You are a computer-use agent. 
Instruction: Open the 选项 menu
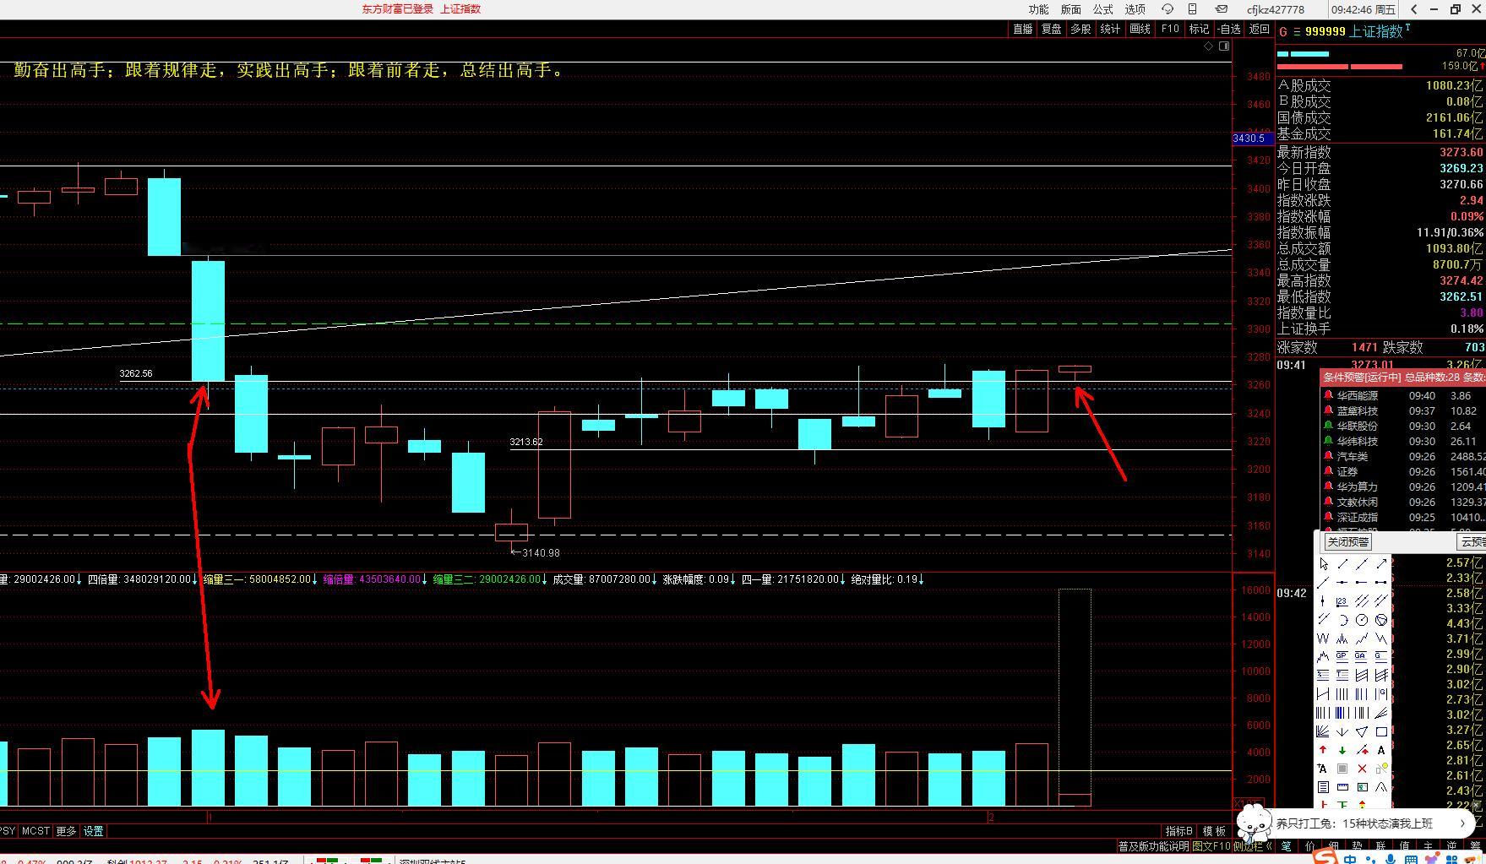(1135, 9)
